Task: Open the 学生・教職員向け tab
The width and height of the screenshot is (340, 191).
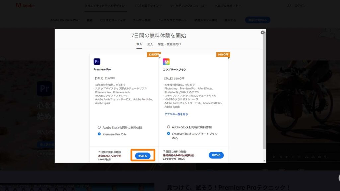Action: pyautogui.click(x=169, y=44)
